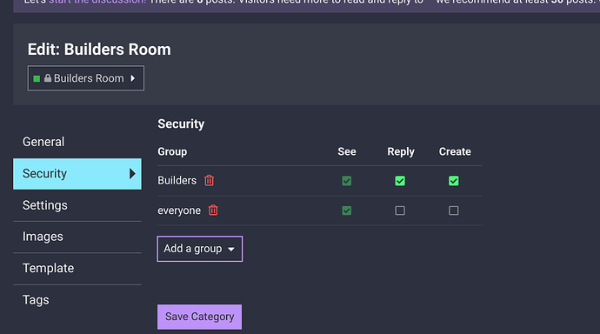Open the Add a group dropdown
The height and width of the screenshot is (334, 600).
tap(200, 249)
